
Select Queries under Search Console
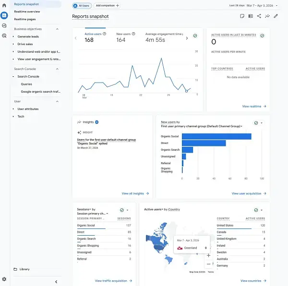point(26,84)
